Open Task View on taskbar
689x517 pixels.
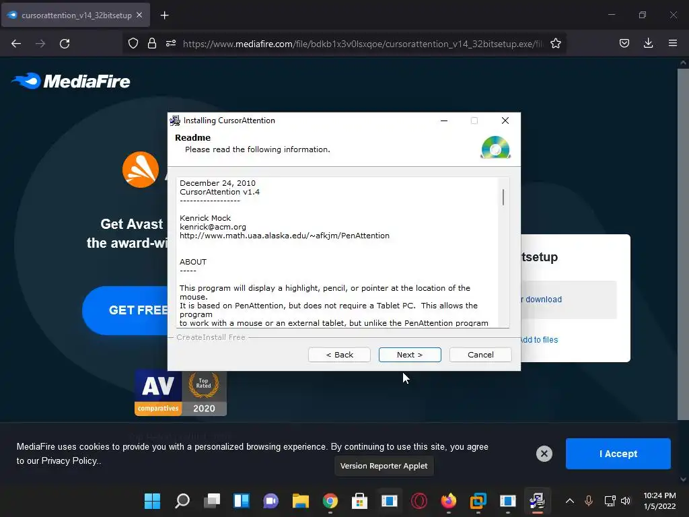[x=212, y=501]
